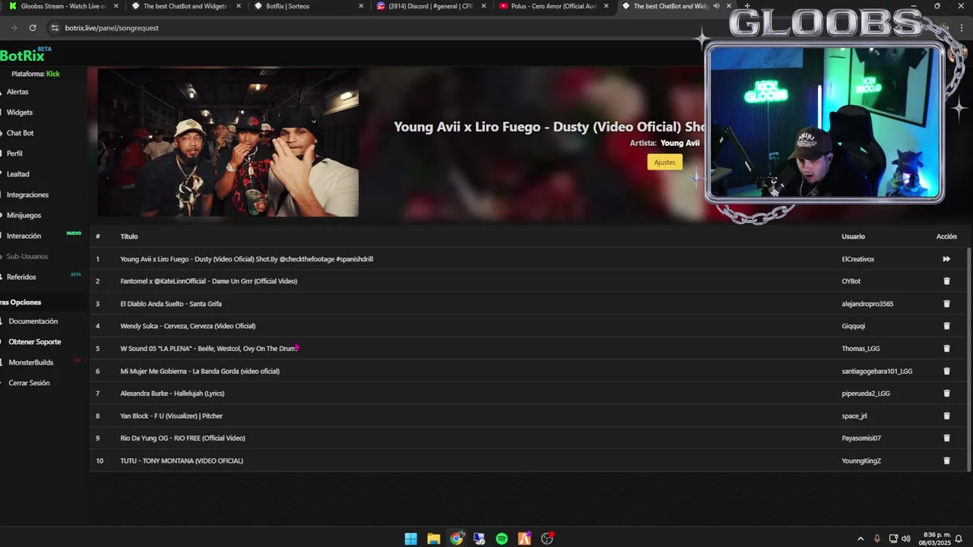Delete Rio Da Yung OG RIO FREE request
The height and width of the screenshot is (547, 973).
pyautogui.click(x=946, y=438)
